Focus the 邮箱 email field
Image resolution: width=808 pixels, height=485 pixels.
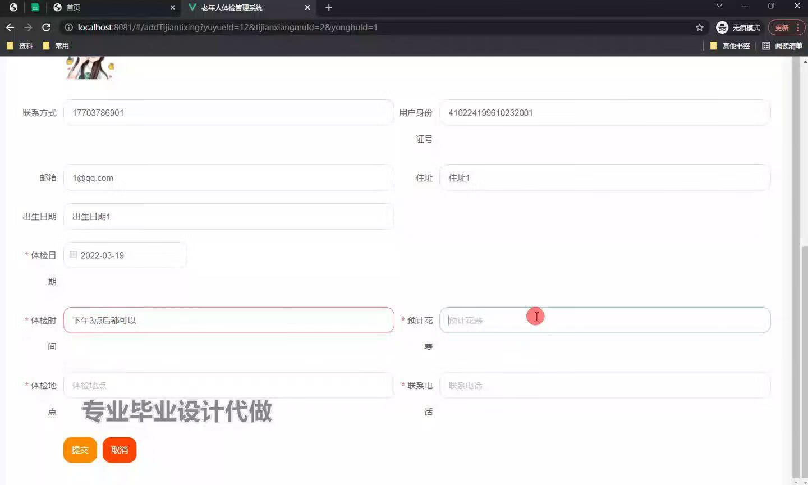coord(228,178)
